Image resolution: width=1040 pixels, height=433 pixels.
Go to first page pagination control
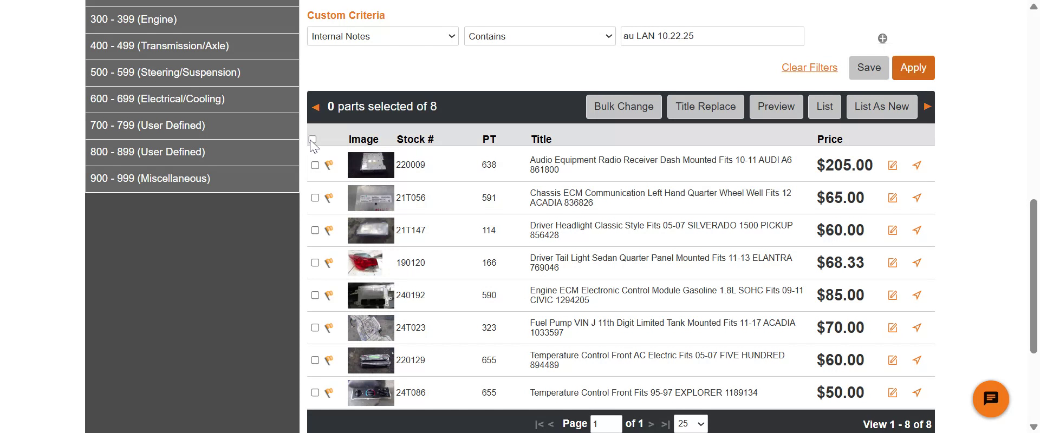539,424
